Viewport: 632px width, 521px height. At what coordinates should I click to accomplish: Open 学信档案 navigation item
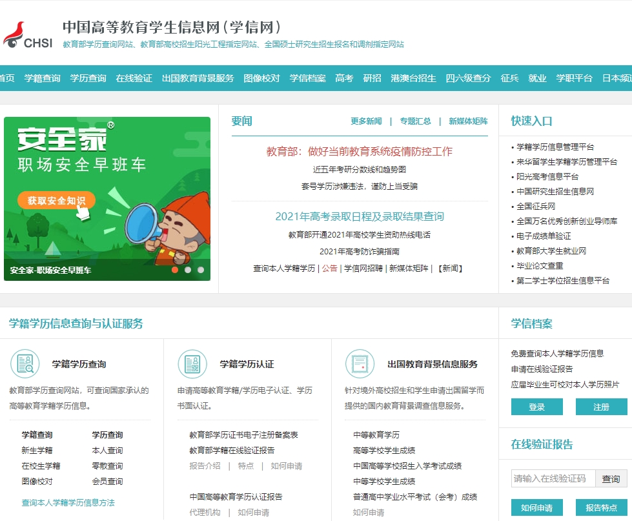click(x=307, y=78)
